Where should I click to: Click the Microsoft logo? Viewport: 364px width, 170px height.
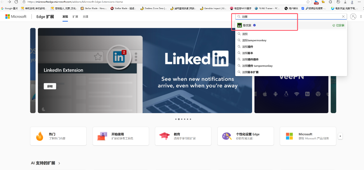(16, 16)
